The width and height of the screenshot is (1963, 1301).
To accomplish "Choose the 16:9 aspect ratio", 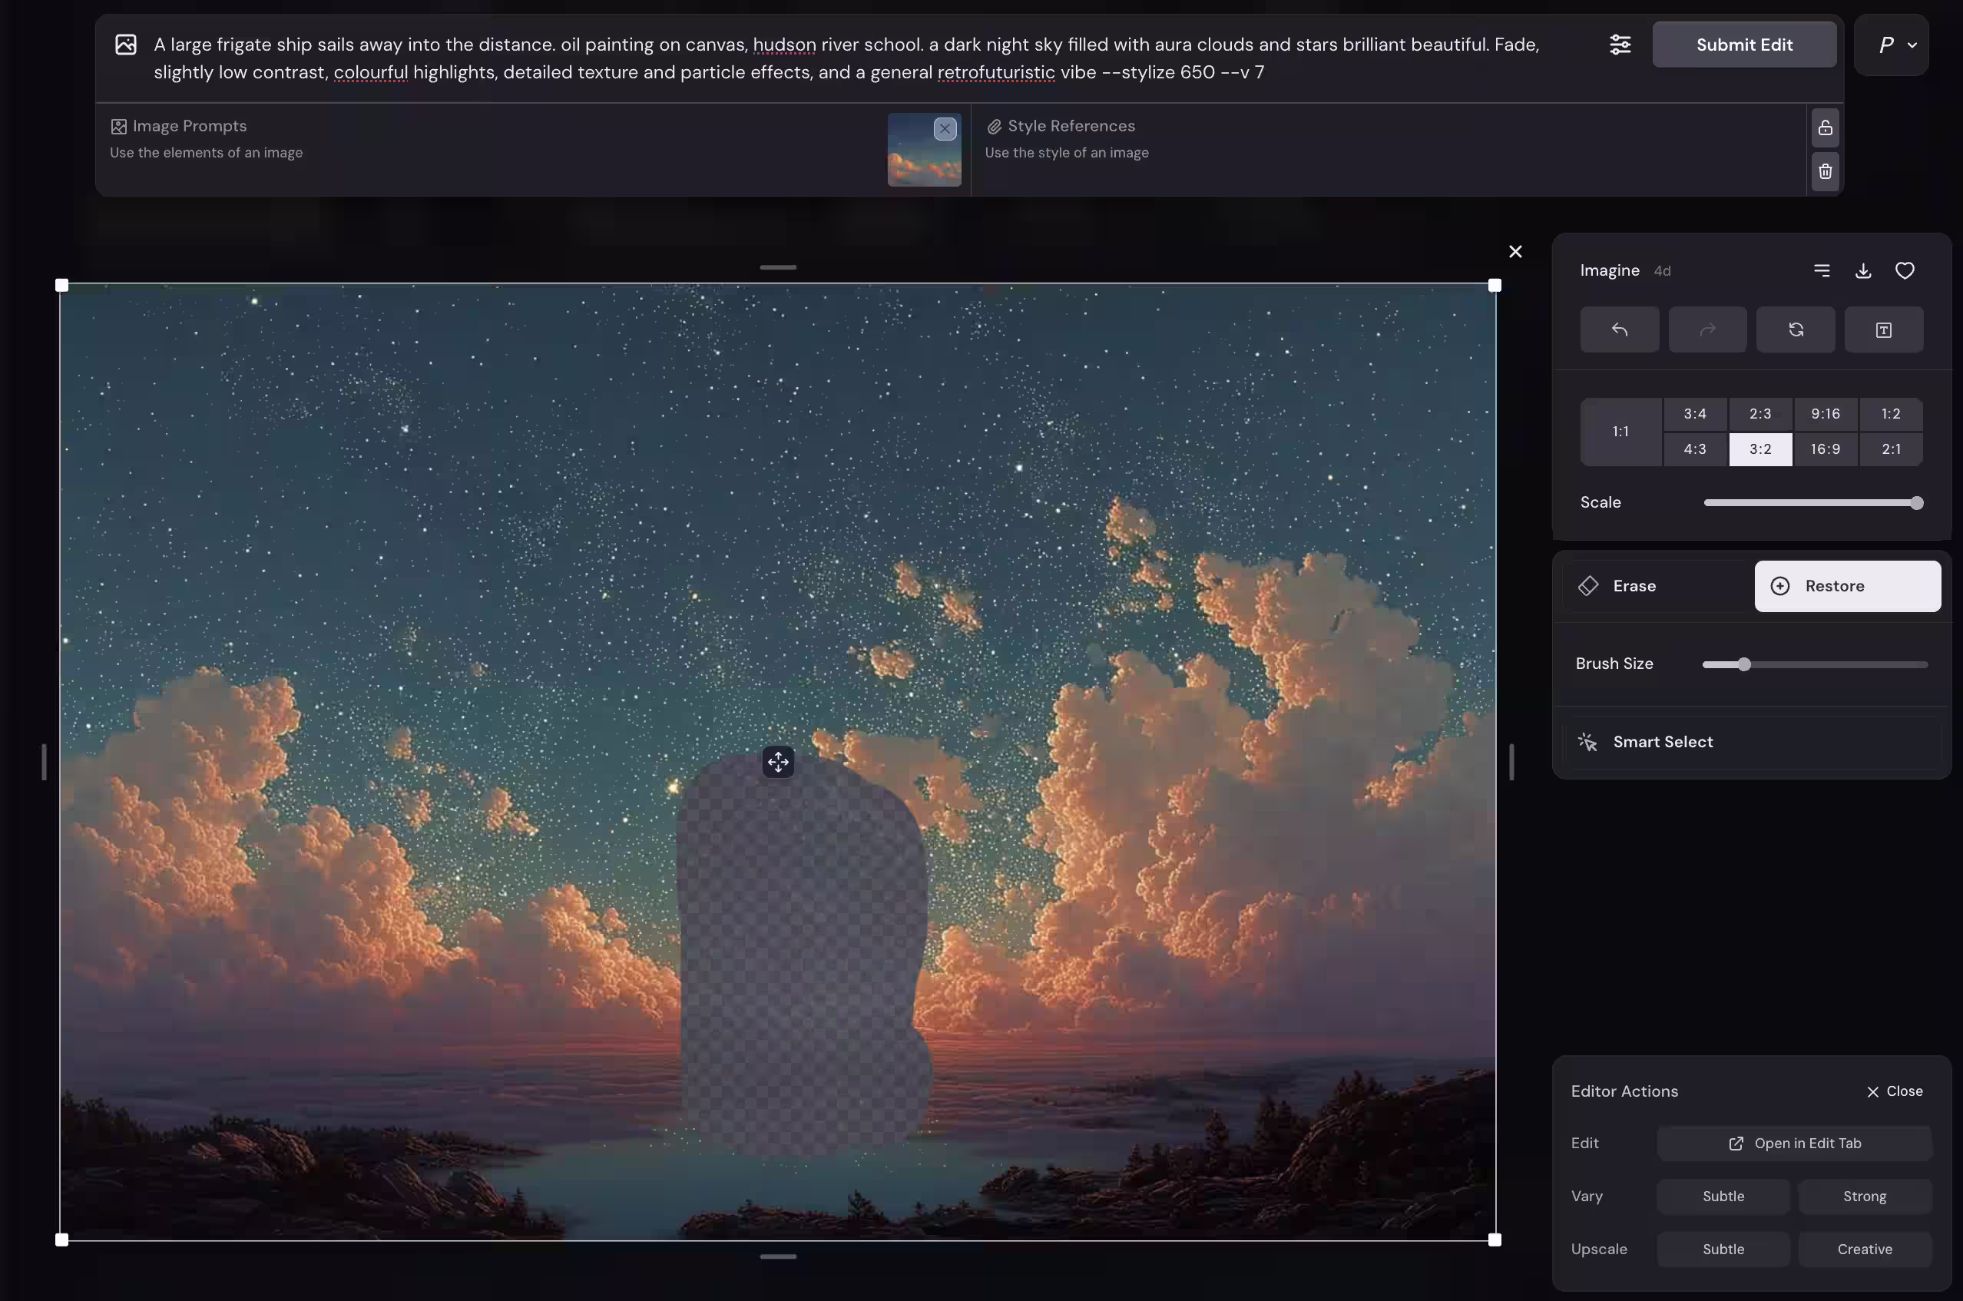I will tap(1825, 449).
